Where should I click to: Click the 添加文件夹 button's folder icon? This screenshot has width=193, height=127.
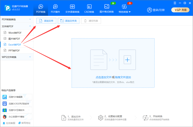[x=62, y=21]
